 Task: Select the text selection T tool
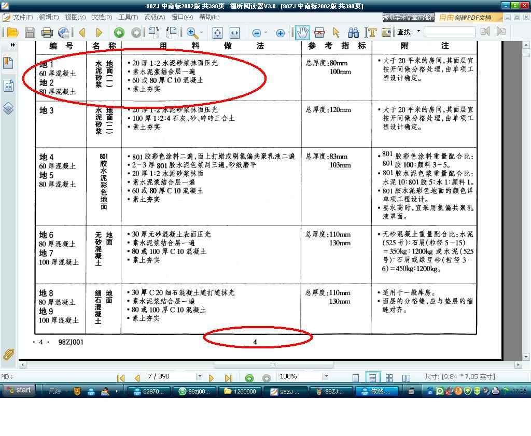(x=371, y=33)
